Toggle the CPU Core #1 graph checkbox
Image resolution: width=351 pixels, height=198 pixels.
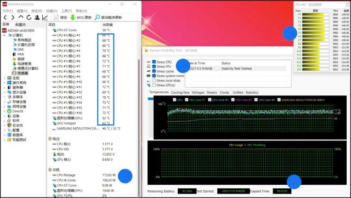pos(186,100)
